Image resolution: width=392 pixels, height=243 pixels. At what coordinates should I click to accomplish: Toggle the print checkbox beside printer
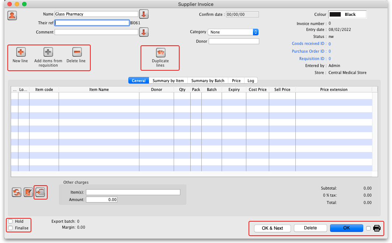click(x=368, y=228)
